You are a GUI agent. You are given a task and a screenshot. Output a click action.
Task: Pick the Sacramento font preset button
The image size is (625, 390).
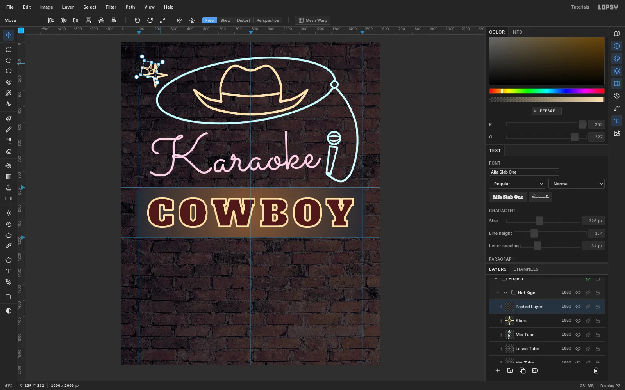tap(540, 197)
